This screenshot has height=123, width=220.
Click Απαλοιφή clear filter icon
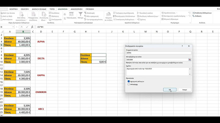coord(85,13)
